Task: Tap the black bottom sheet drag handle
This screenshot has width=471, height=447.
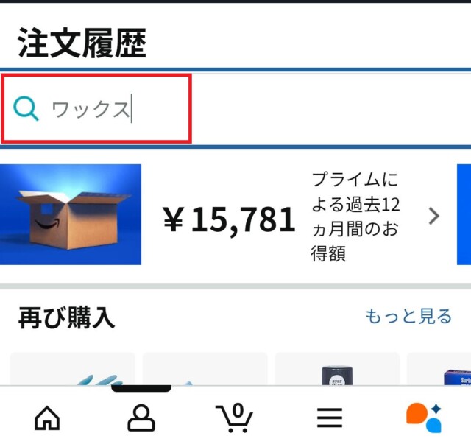Action: (x=141, y=388)
